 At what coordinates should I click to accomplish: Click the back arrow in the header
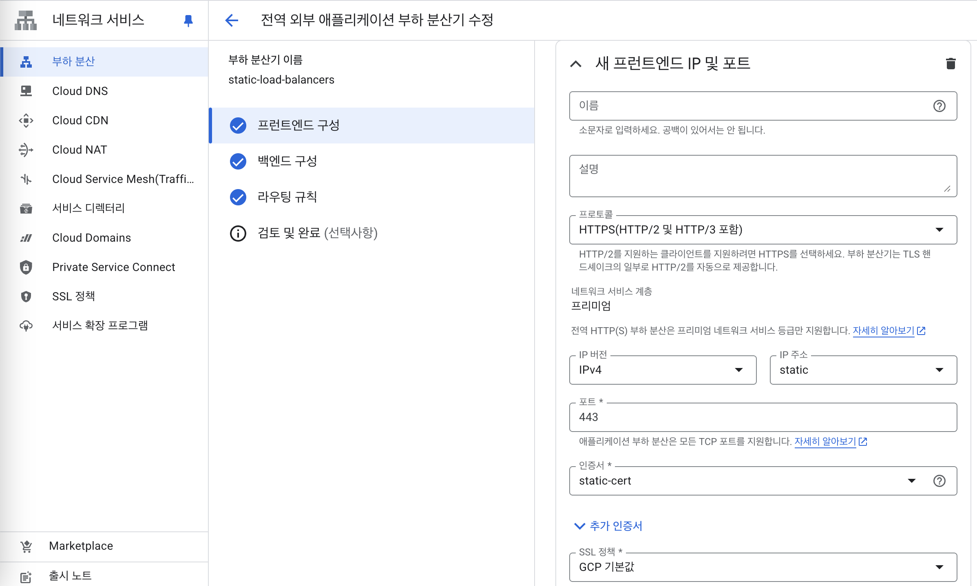pos(232,20)
